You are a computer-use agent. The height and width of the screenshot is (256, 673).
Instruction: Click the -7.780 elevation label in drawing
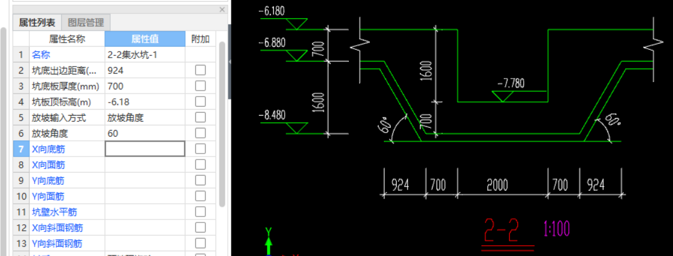click(x=511, y=83)
